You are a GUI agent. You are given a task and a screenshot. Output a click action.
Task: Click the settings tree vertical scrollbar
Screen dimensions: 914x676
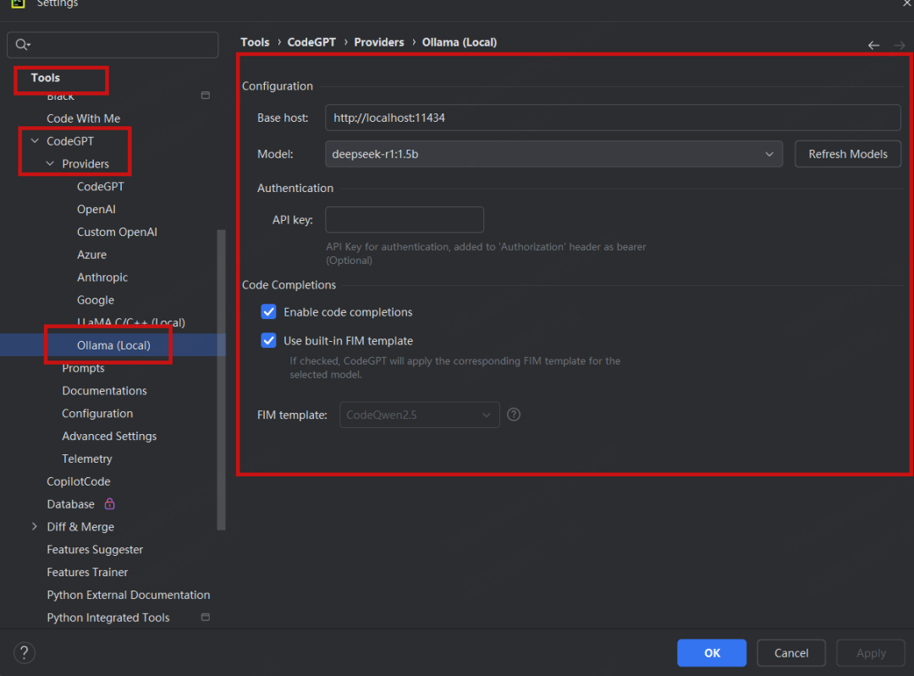[x=221, y=379]
